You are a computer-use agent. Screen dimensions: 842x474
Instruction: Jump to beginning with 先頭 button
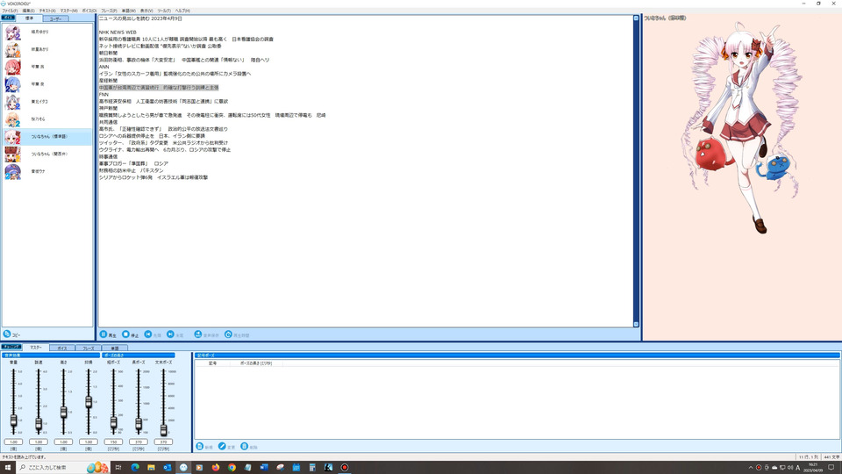pyautogui.click(x=153, y=334)
